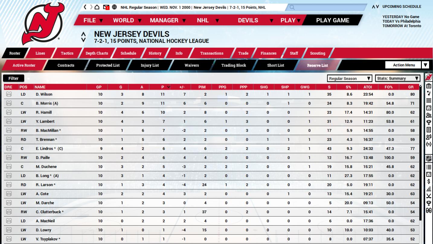The height and width of the screenshot is (244, 433).
Task: Click the binoculars scouting sidebar icon
Action: pyautogui.click(x=428, y=210)
